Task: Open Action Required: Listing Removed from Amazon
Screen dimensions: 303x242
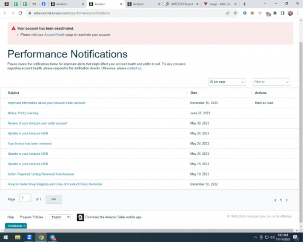Action: [41, 174]
